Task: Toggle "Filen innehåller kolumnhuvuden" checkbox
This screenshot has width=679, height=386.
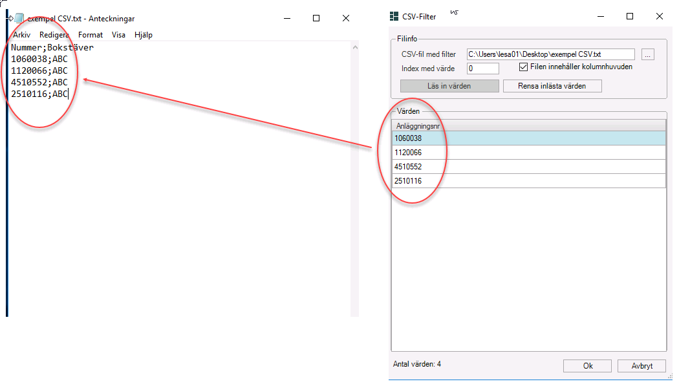Action: click(524, 67)
